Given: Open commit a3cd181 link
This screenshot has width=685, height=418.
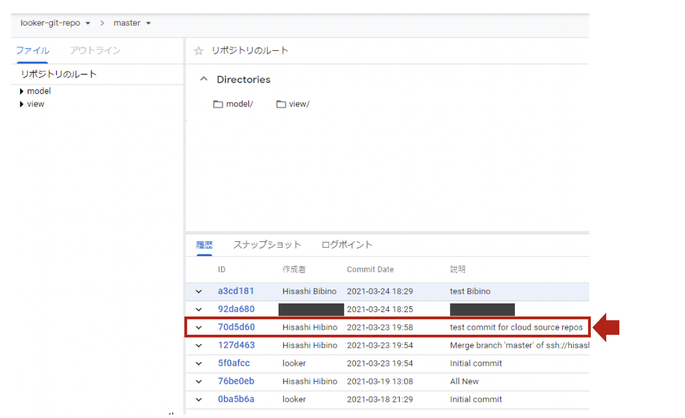Looking at the screenshot, I should (236, 291).
